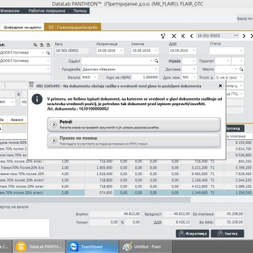Expand the Trostr. p. dropdown
The image size is (253, 253).
[241, 78]
